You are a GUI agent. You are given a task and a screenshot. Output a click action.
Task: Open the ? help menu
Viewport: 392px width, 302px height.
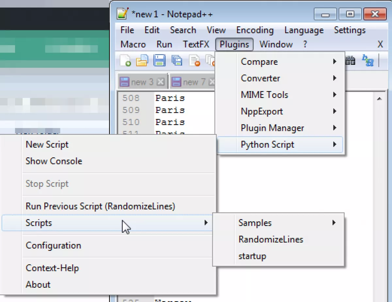tap(305, 44)
